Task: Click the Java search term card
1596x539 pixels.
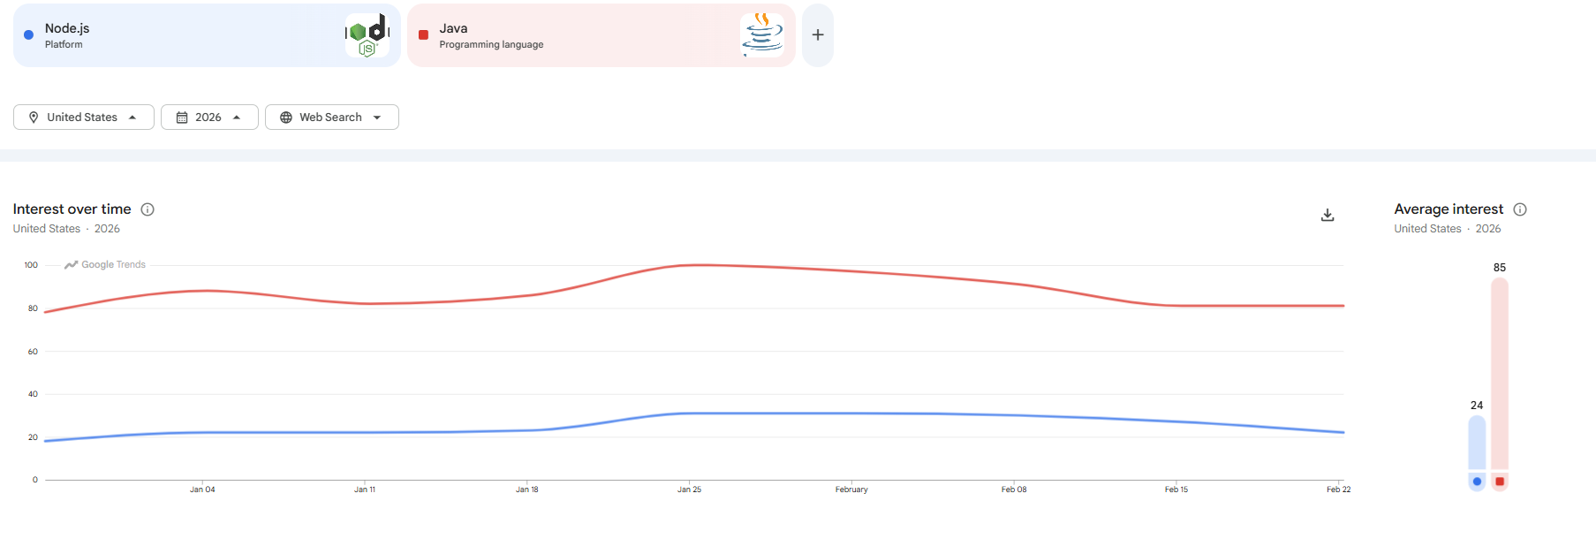Action: (x=601, y=35)
